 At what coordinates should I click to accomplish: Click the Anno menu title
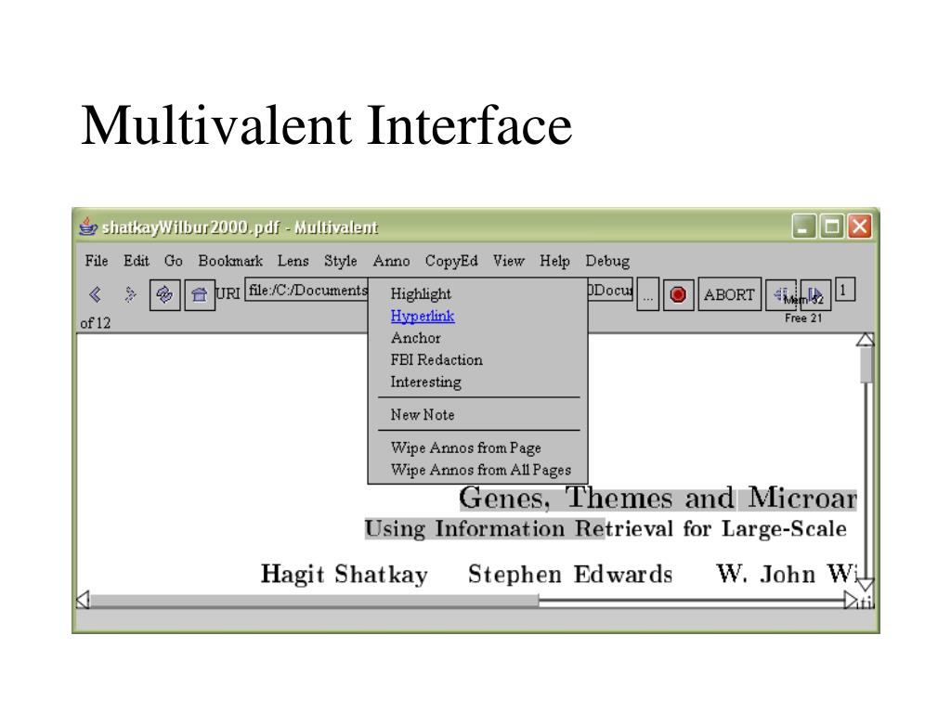click(391, 261)
